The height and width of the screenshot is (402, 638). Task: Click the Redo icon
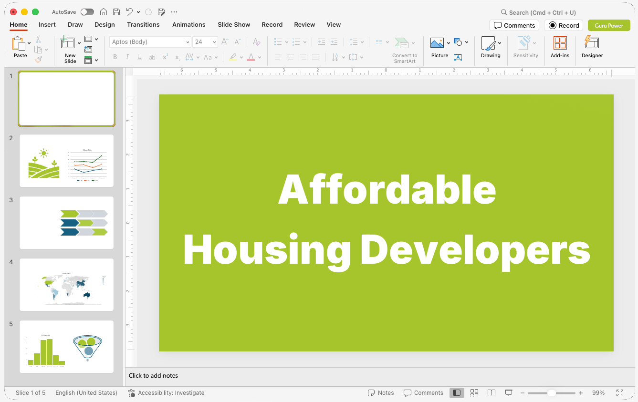[148, 12]
